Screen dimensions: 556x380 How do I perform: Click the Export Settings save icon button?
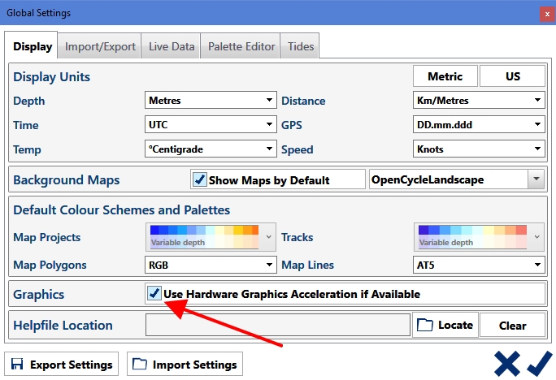pyautogui.click(x=62, y=365)
